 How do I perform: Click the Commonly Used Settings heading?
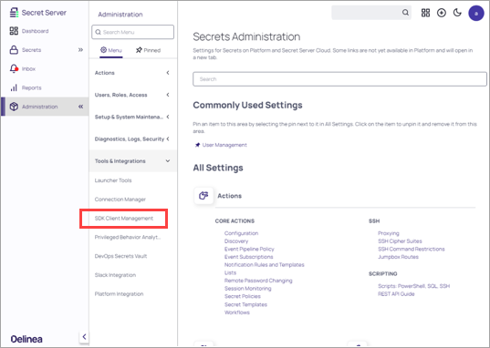247,105
